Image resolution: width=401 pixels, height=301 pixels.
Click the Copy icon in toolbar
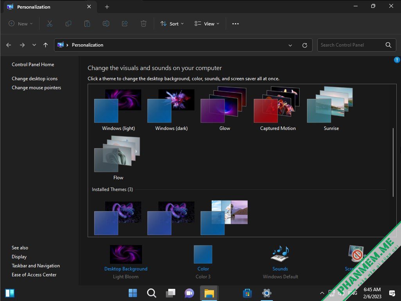(x=68, y=24)
